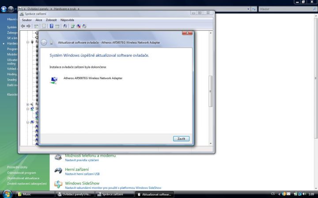Click the toolbar icon with the red X
This screenshot has width=318, height=198.
(x=79, y=26)
